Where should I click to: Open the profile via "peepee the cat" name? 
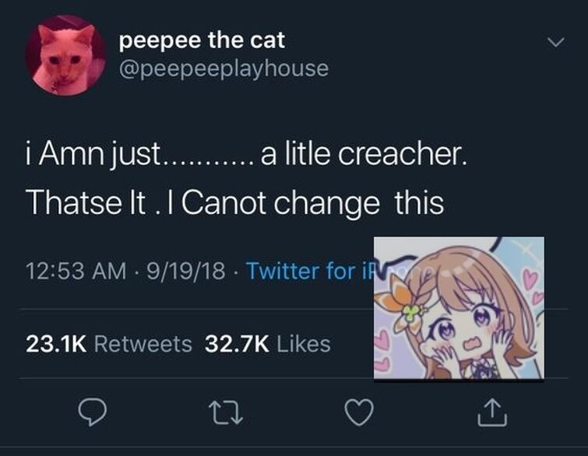[x=202, y=40]
